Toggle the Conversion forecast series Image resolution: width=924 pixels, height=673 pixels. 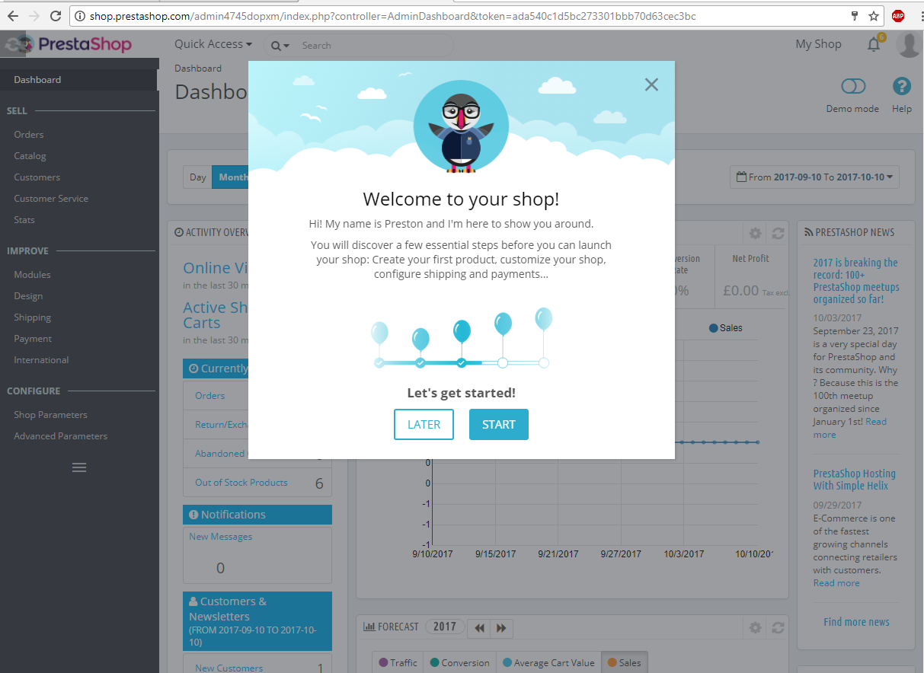pyautogui.click(x=460, y=662)
